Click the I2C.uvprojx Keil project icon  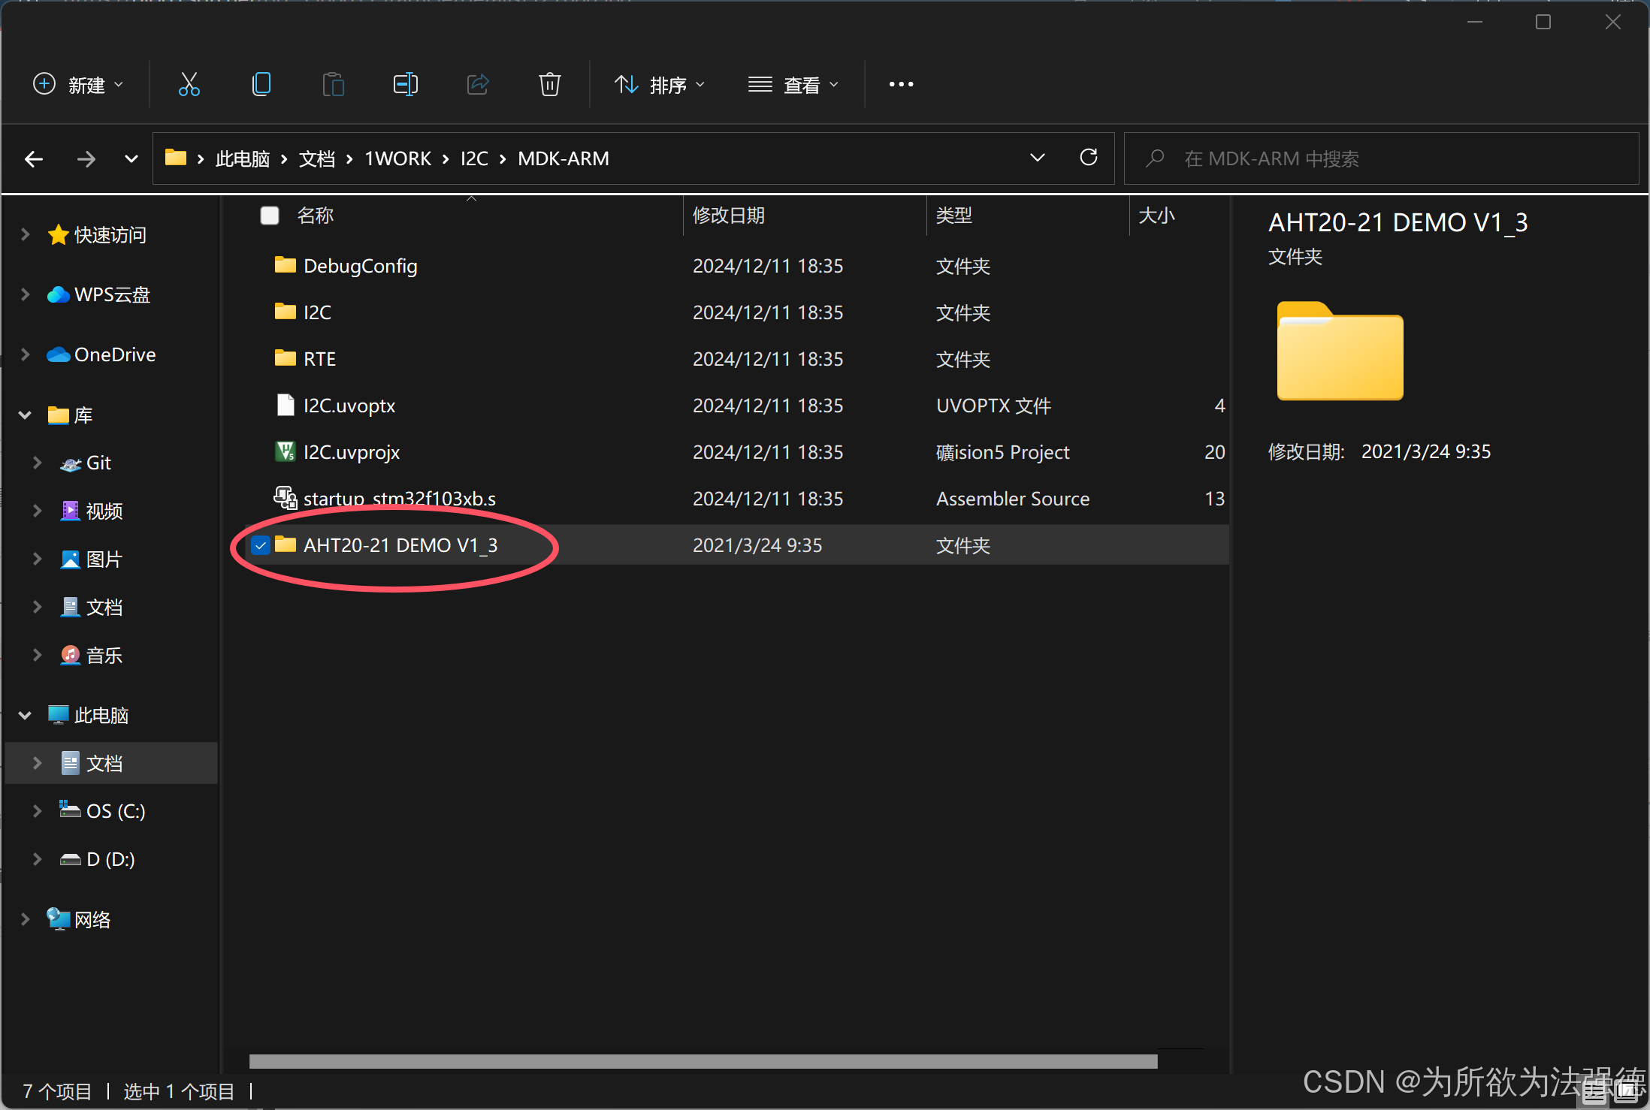[x=285, y=451]
